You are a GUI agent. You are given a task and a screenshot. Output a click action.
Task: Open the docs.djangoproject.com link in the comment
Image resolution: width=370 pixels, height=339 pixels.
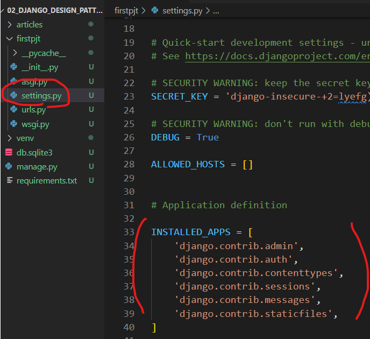277,56
